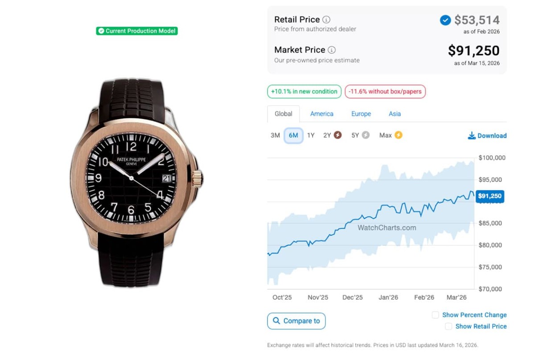Select the 3M time range
Image resolution: width=535 pixels, height=354 pixels.
(x=275, y=135)
